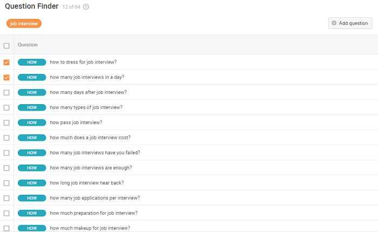Viewport: 378px width, 232px height.
Task: Open 'how much preparation for job interview?' text
Action: pyautogui.click(x=93, y=213)
